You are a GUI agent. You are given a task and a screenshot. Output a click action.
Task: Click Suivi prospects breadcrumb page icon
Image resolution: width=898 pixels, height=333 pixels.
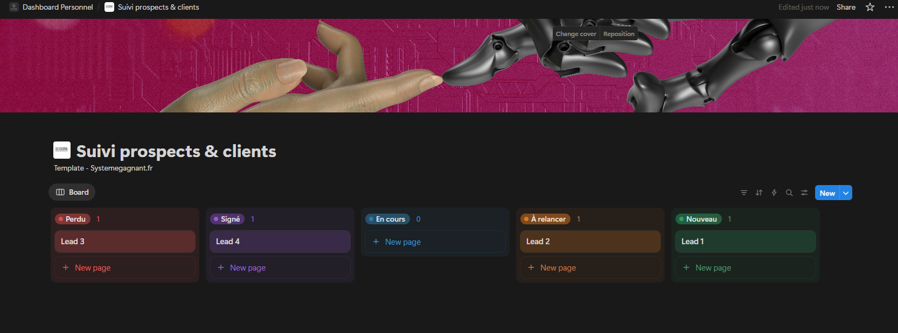(x=109, y=7)
